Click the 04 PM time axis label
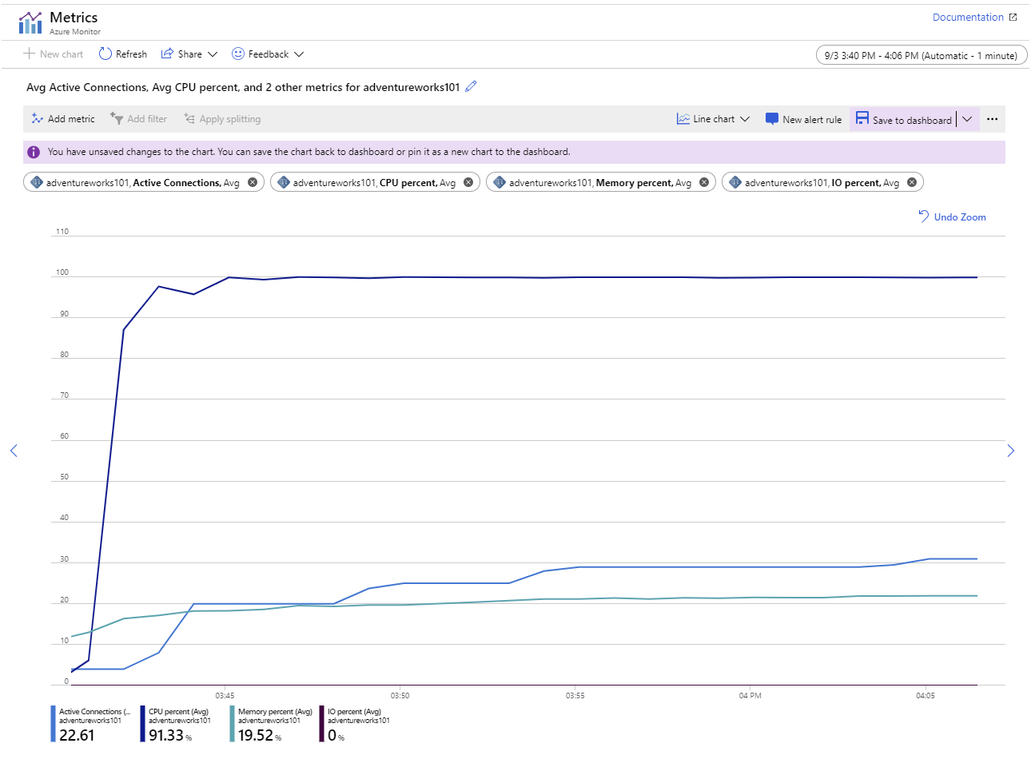1031x763 pixels. point(750,696)
